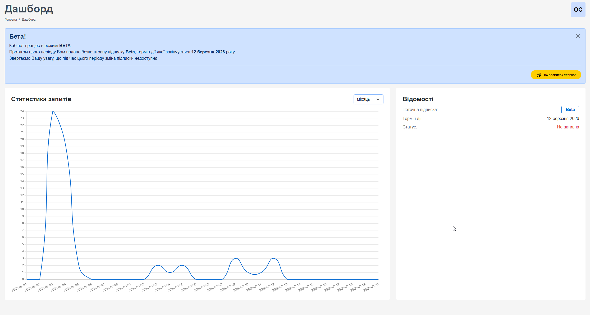Image resolution: width=590 pixels, height=315 pixels.
Task: Click the Дашборд breadcrumb item
Action: (29, 20)
